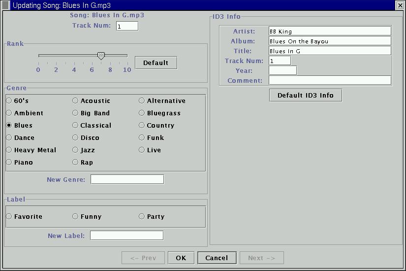Choose the Funny label radio button
This screenshot has height=271, width=406.
pos(75,216)
